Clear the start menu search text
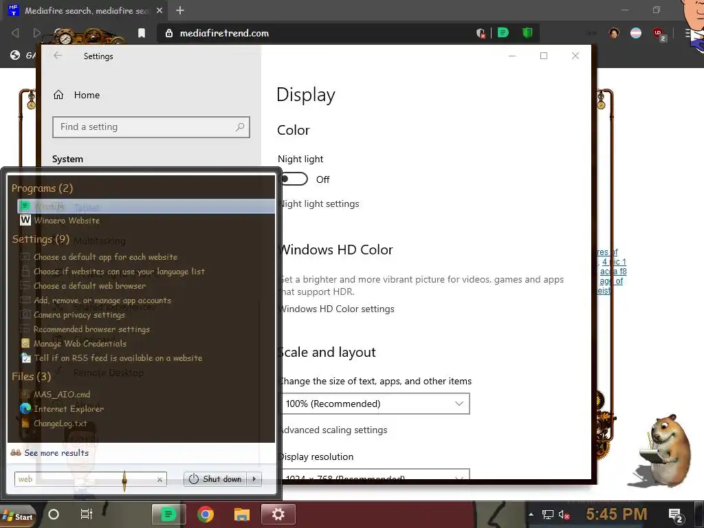This screenshot has width=704, height=528. click(x=159, y=479)
